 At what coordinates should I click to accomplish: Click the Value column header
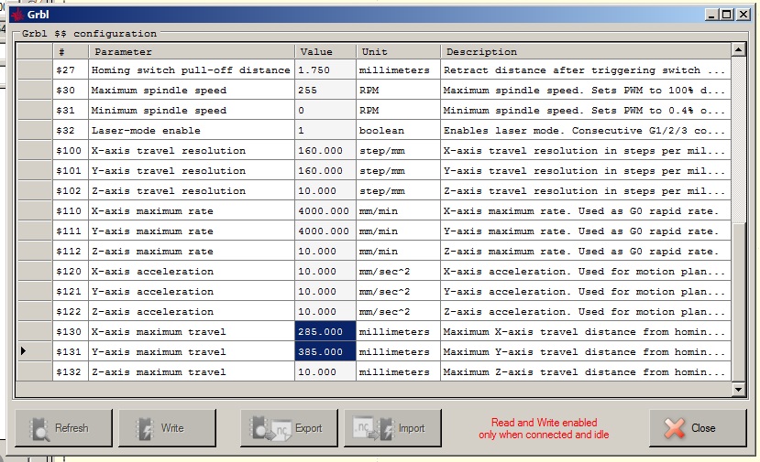[325, 51]
